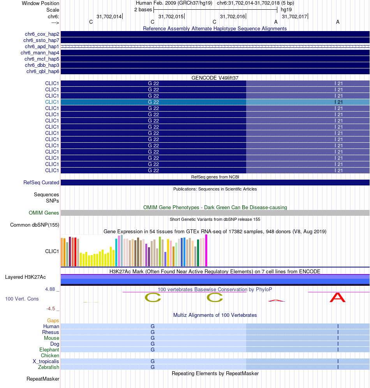Click '100 vertebrates Basewise Conservation by PhyloP' title
Viewport: 370px width, 388px height.
click(x=215, y=290)
